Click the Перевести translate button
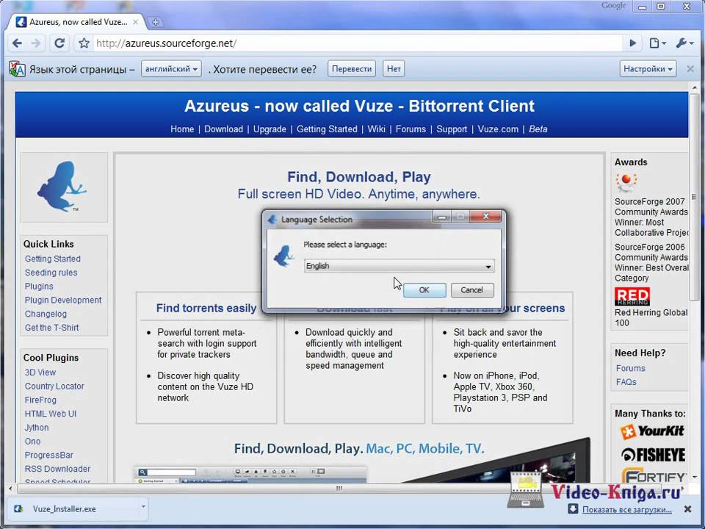 [x=352, y=69]
